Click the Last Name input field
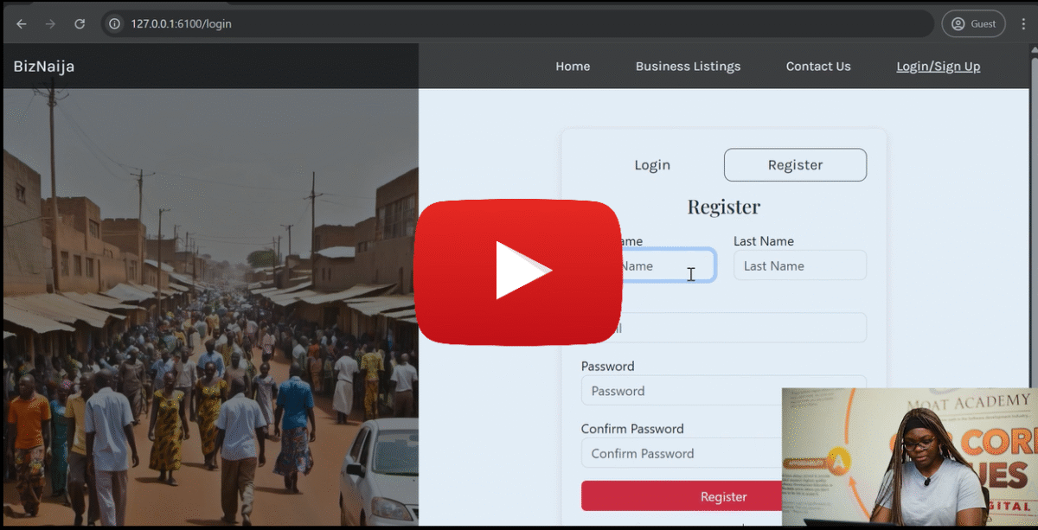The image size is (1038, 530). pos(800,265)
